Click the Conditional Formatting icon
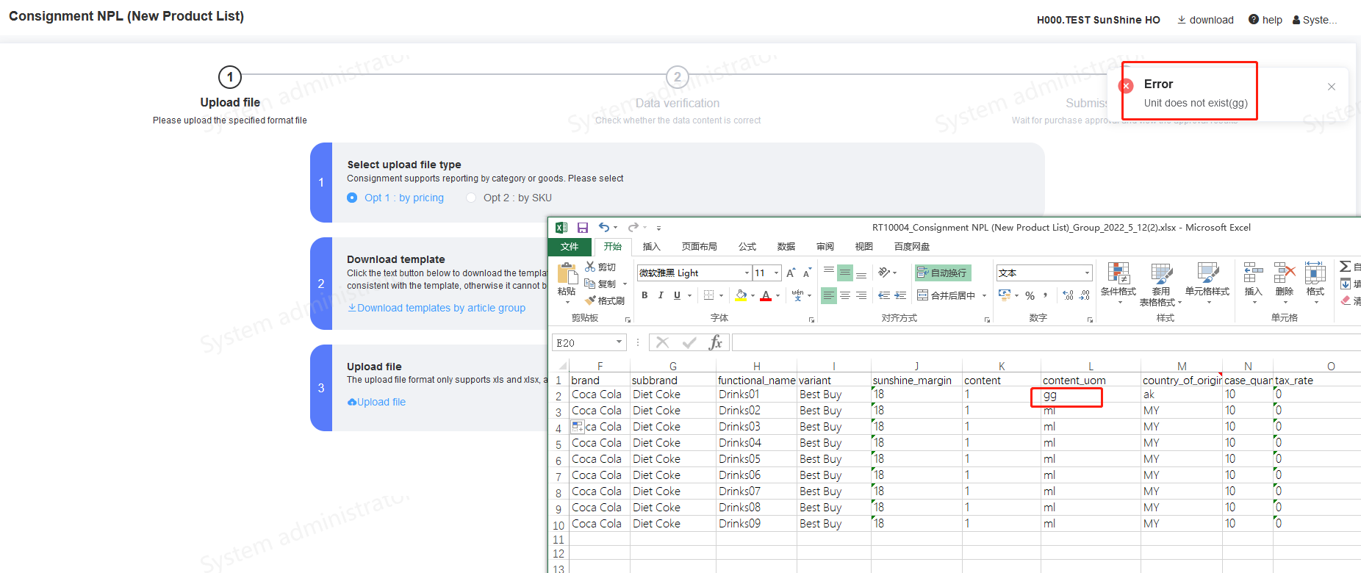 pos(1118,274)
